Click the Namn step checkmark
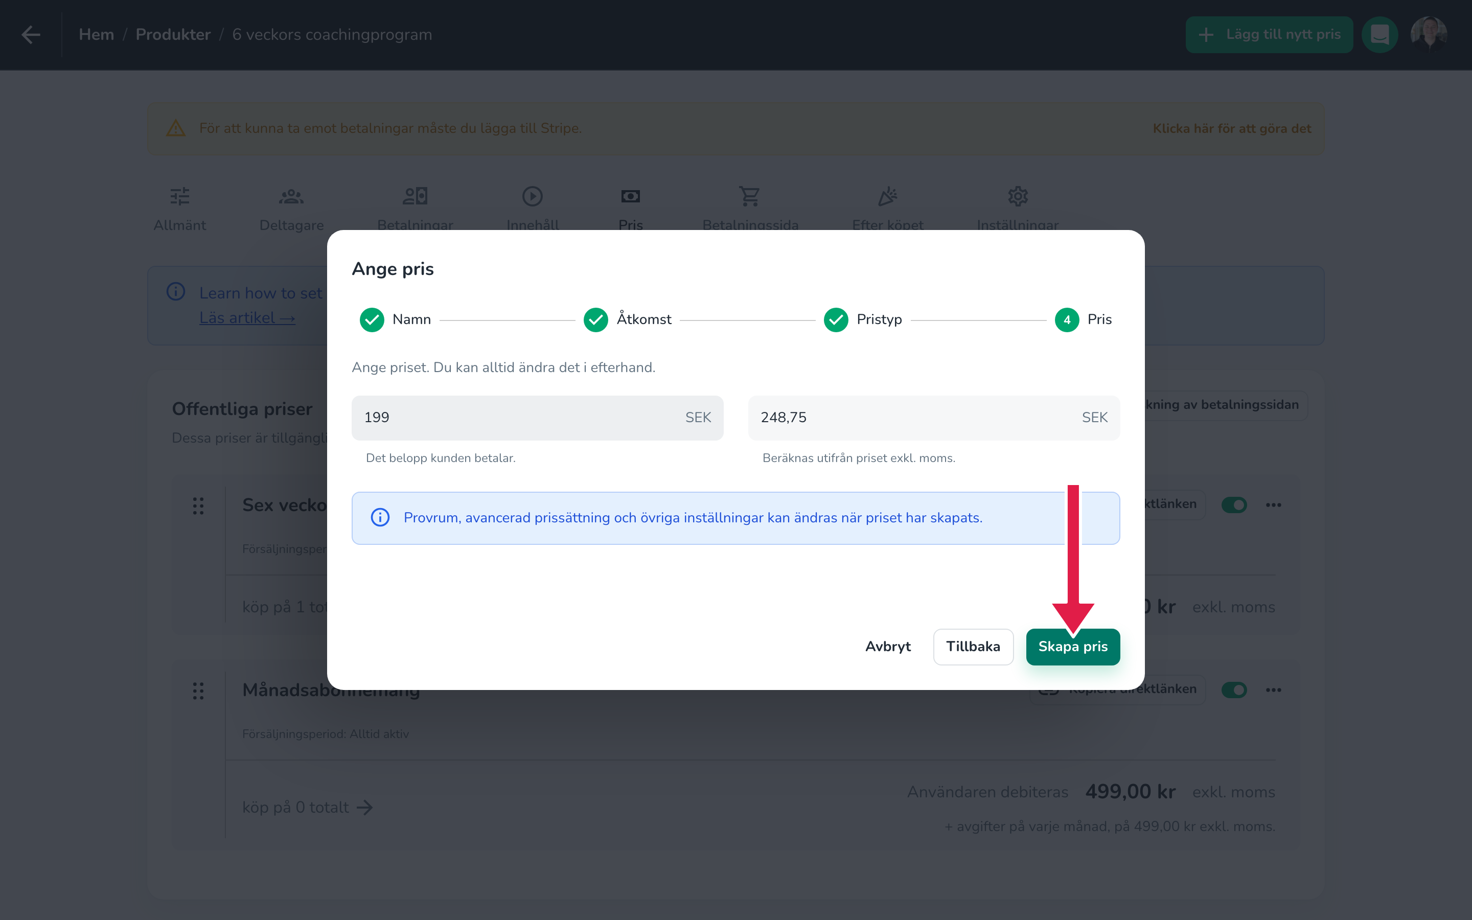The width and height of the screenshot is (1472, 920). point(372,319)
